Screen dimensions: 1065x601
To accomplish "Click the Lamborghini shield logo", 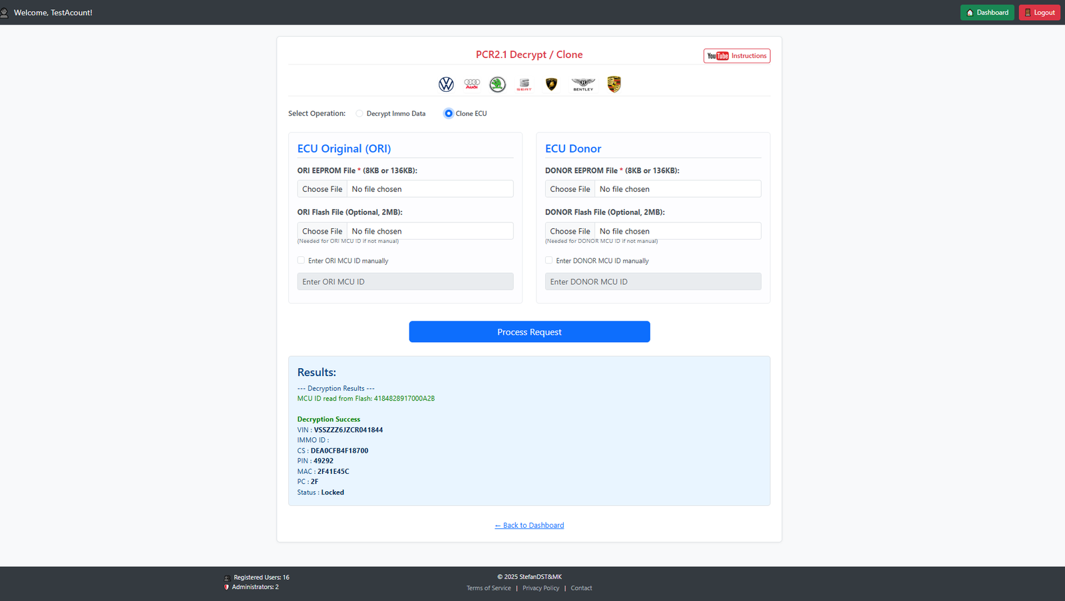I will click(x=551, y=85).
